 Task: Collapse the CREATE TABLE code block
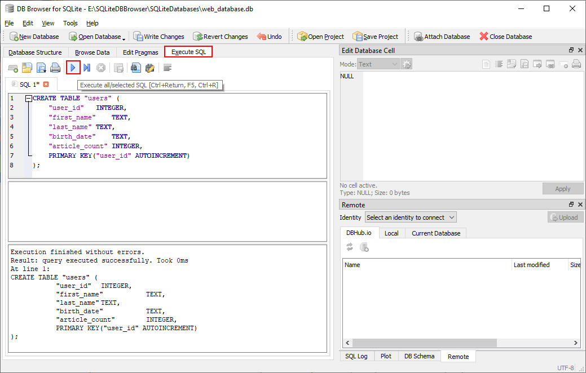tap(28, 97)
